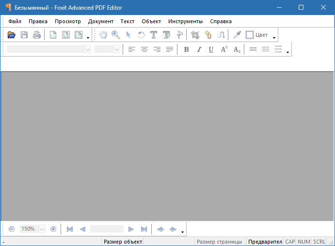Select the Link chain tool
This screenshot has height=246, width=335.
point(208,35)
